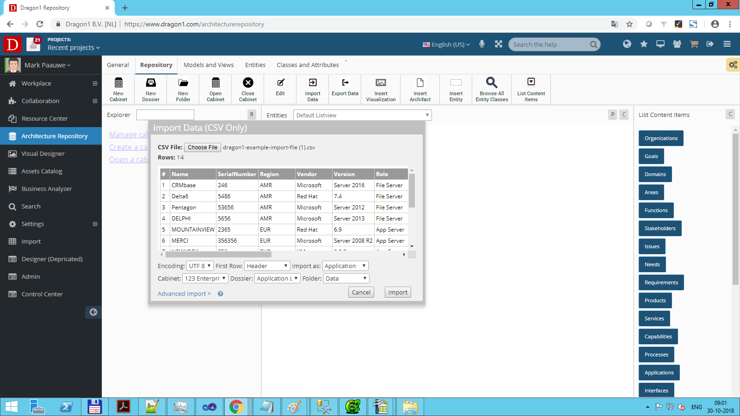Open the English (US) language selector
Image resolution: width=740 pixels, height=416 pixels.
click(446, 44)
